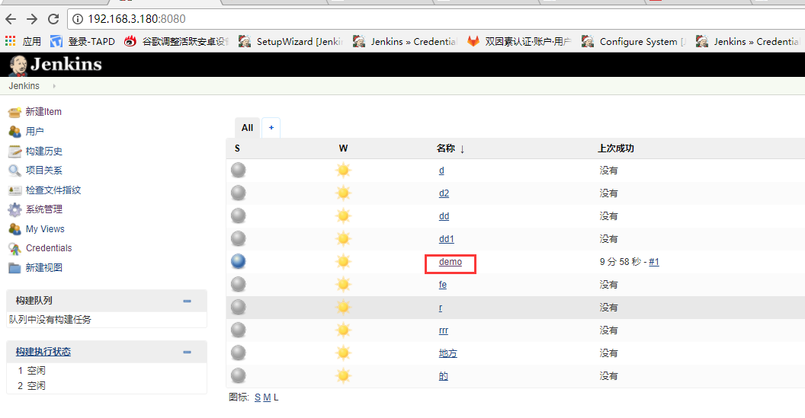
Task: Collapse the 构建队列 panel
Action: click(x=187, y=301)
